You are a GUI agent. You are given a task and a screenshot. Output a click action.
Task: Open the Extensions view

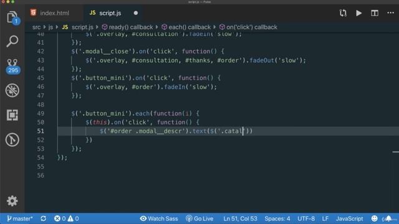pyautogui.click(x=12, y=115)
